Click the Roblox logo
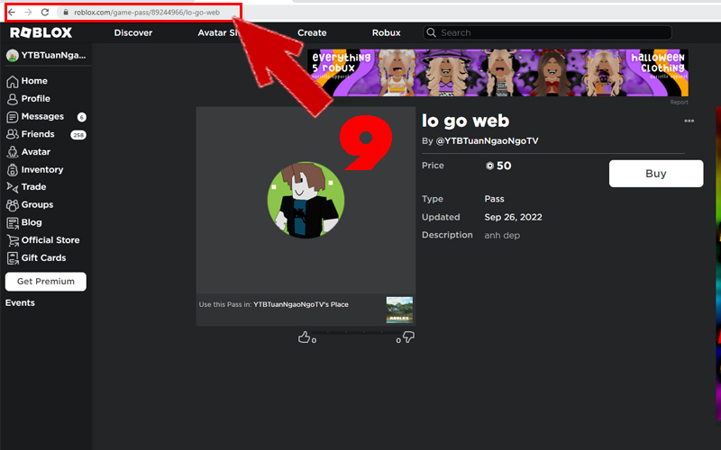 coord(41,32)
